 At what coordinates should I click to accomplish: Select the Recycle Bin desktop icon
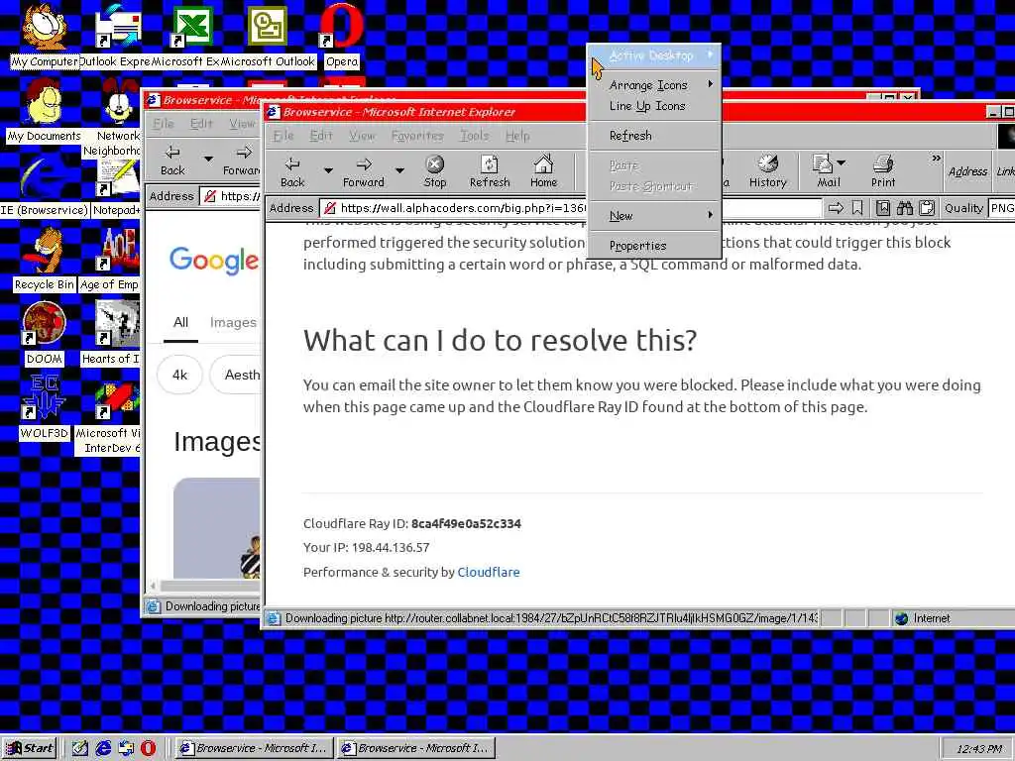(x=44, y=261)
